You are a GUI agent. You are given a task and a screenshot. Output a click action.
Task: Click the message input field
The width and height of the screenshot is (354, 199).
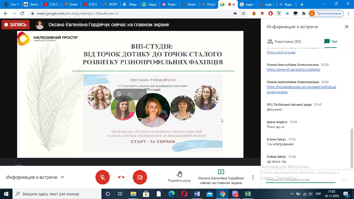300,180
